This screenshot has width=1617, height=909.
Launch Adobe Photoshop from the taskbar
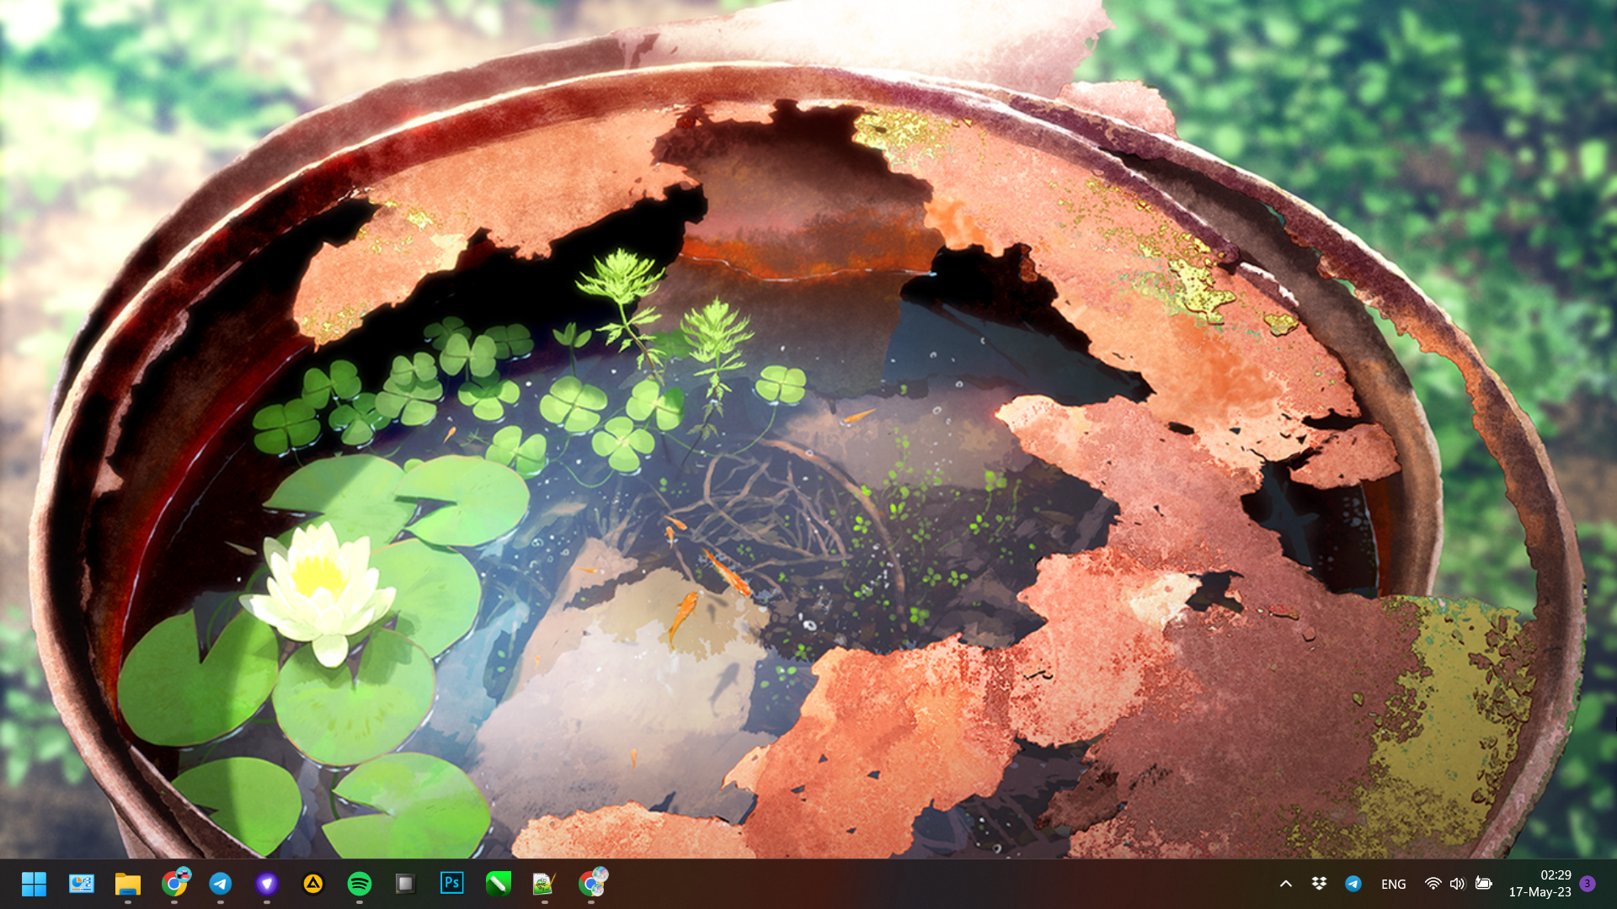coord(452,883)
